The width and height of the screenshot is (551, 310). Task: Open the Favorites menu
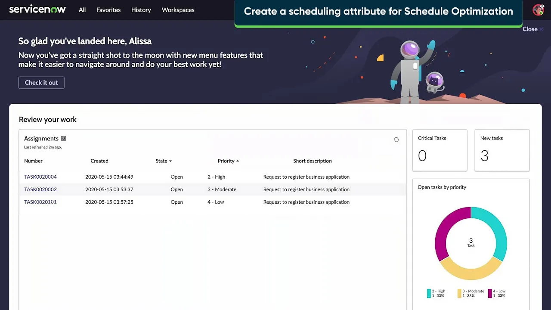108,10
